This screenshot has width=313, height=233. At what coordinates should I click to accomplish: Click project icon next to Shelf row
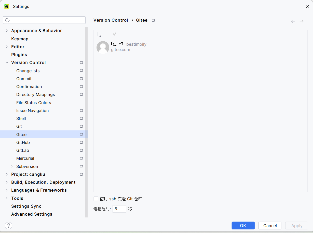[81, 118]
